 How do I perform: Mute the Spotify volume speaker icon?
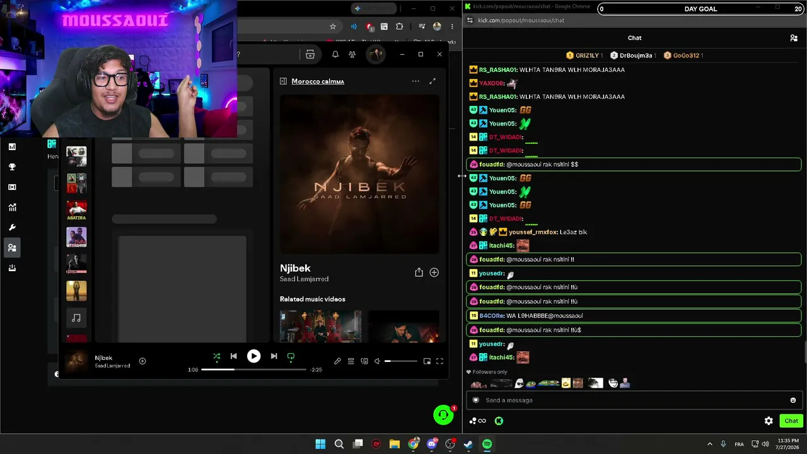tap(377, 361)
